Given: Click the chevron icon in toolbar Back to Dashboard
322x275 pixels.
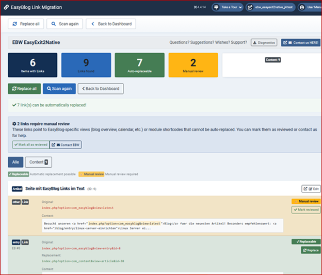Looking at the screenshot, I should 93,24.
